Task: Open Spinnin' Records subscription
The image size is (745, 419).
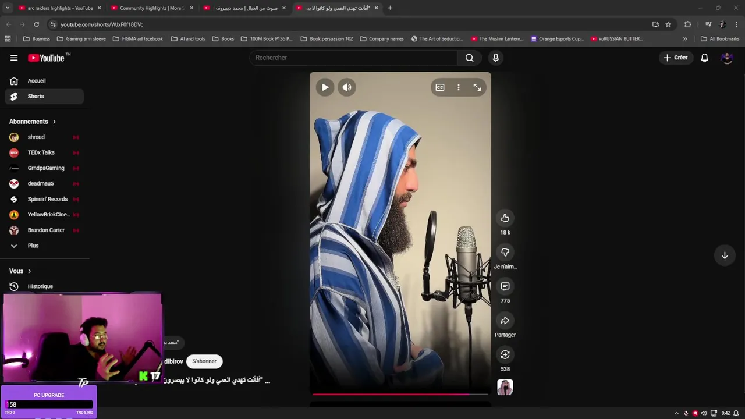Action: click(44, 199)
